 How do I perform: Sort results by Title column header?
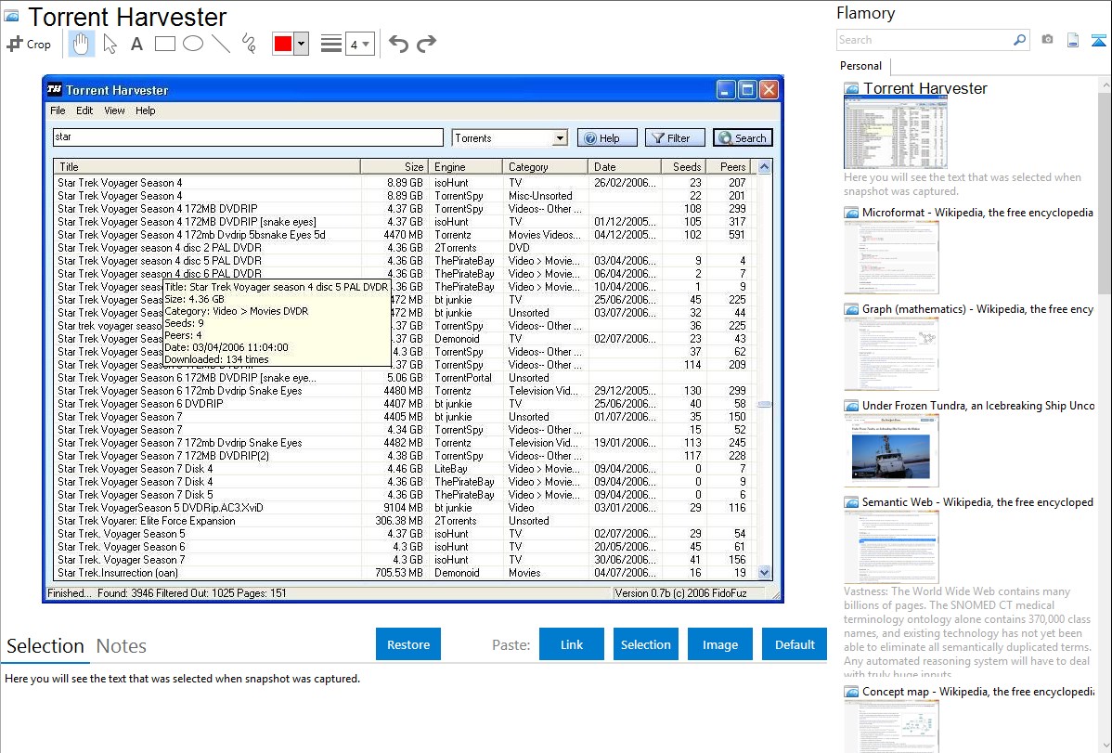tap(207, 167)
